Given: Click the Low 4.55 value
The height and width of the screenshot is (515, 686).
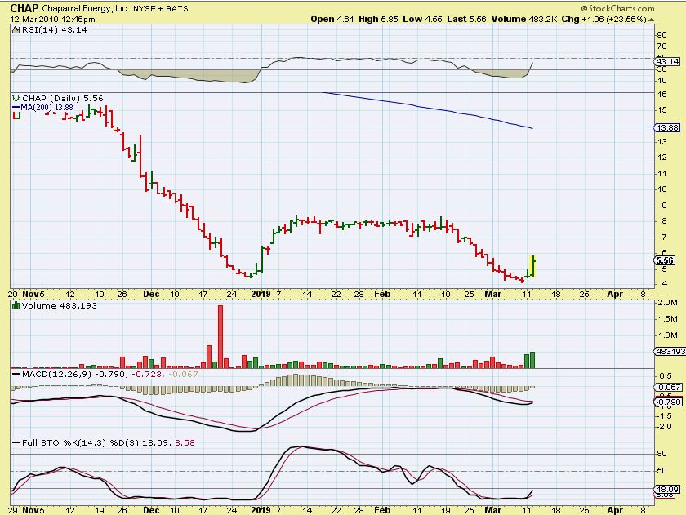Looking at the screenshot, I should [x=423, y=20].
